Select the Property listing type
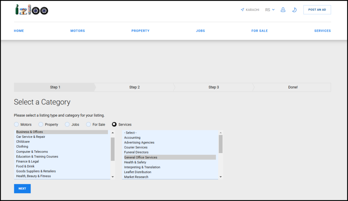Image resolution: width=348 pixels, height=201 pixels. tap(41, 124)
